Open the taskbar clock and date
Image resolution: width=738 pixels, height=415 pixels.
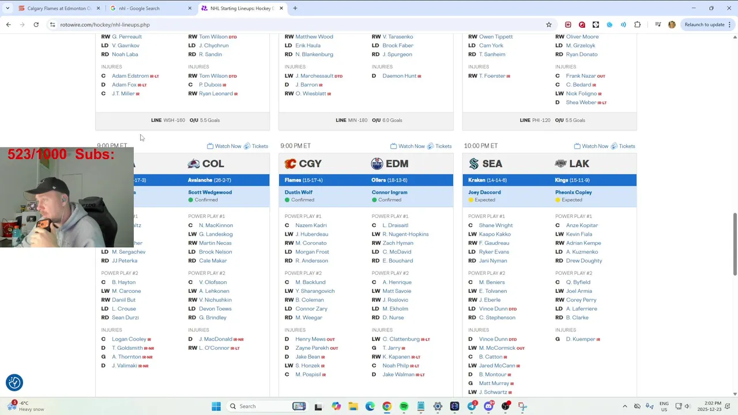pos(713,406)
